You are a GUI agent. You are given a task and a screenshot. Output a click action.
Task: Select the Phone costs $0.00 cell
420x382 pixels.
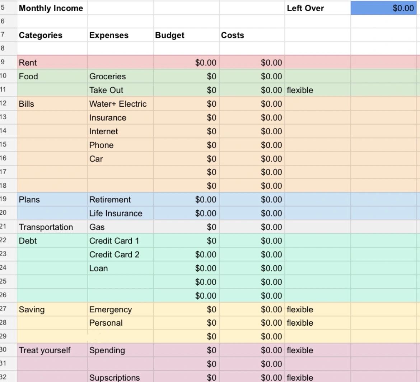252,145
